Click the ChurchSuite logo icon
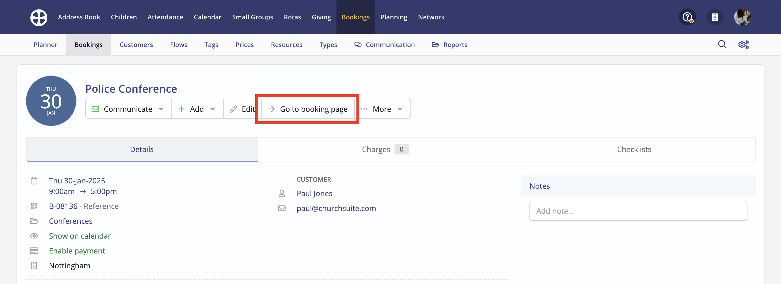This screenshot has width=781, height=284. pos(39,17)
